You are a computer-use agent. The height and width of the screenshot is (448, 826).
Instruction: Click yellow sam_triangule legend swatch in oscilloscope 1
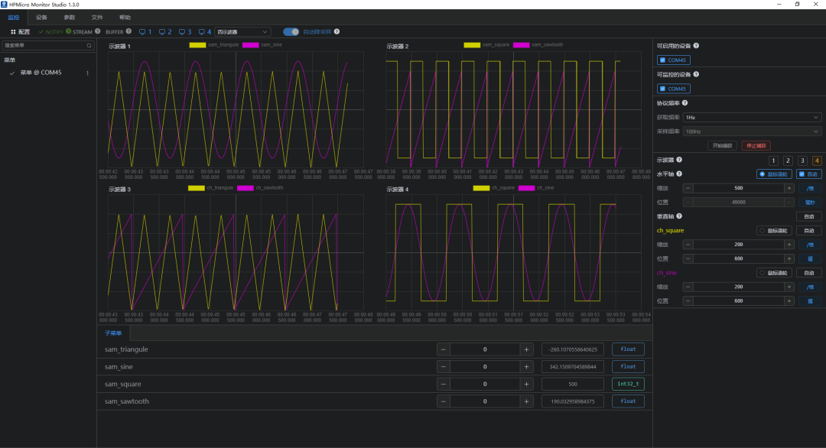[197, 45]
